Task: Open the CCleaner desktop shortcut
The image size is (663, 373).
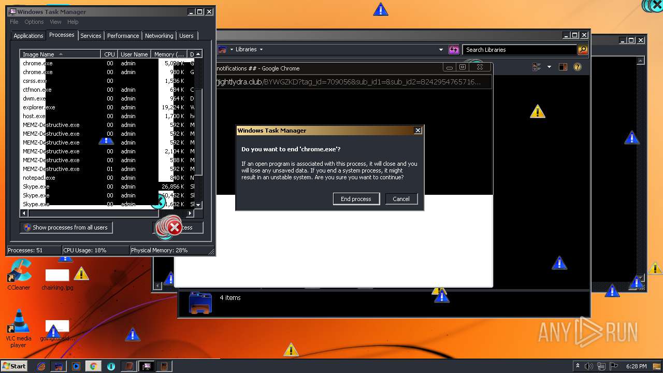Action: 19,275
